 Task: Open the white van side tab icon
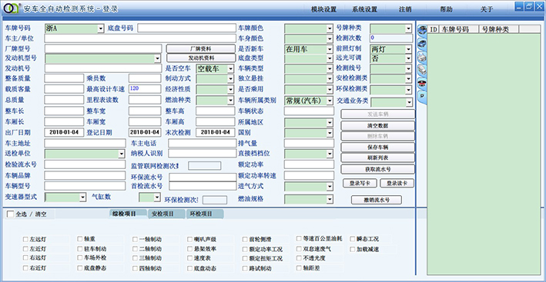coord(422,69)
